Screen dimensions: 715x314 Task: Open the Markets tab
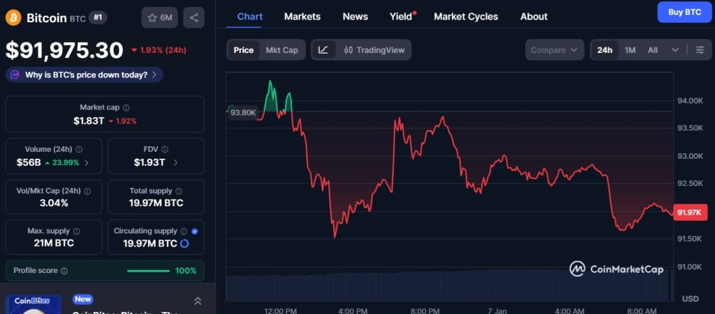pyautogui.click(x=302, y=17)
